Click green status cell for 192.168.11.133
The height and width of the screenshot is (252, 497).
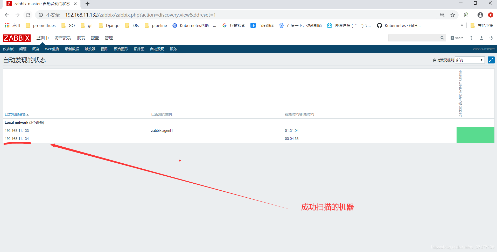475,131
